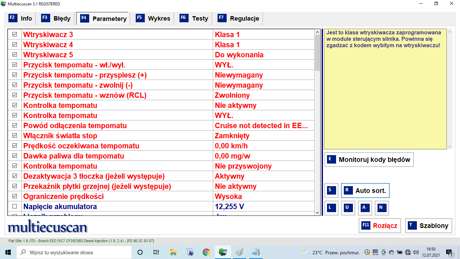Click the Auto sort. button

(365, 191)
